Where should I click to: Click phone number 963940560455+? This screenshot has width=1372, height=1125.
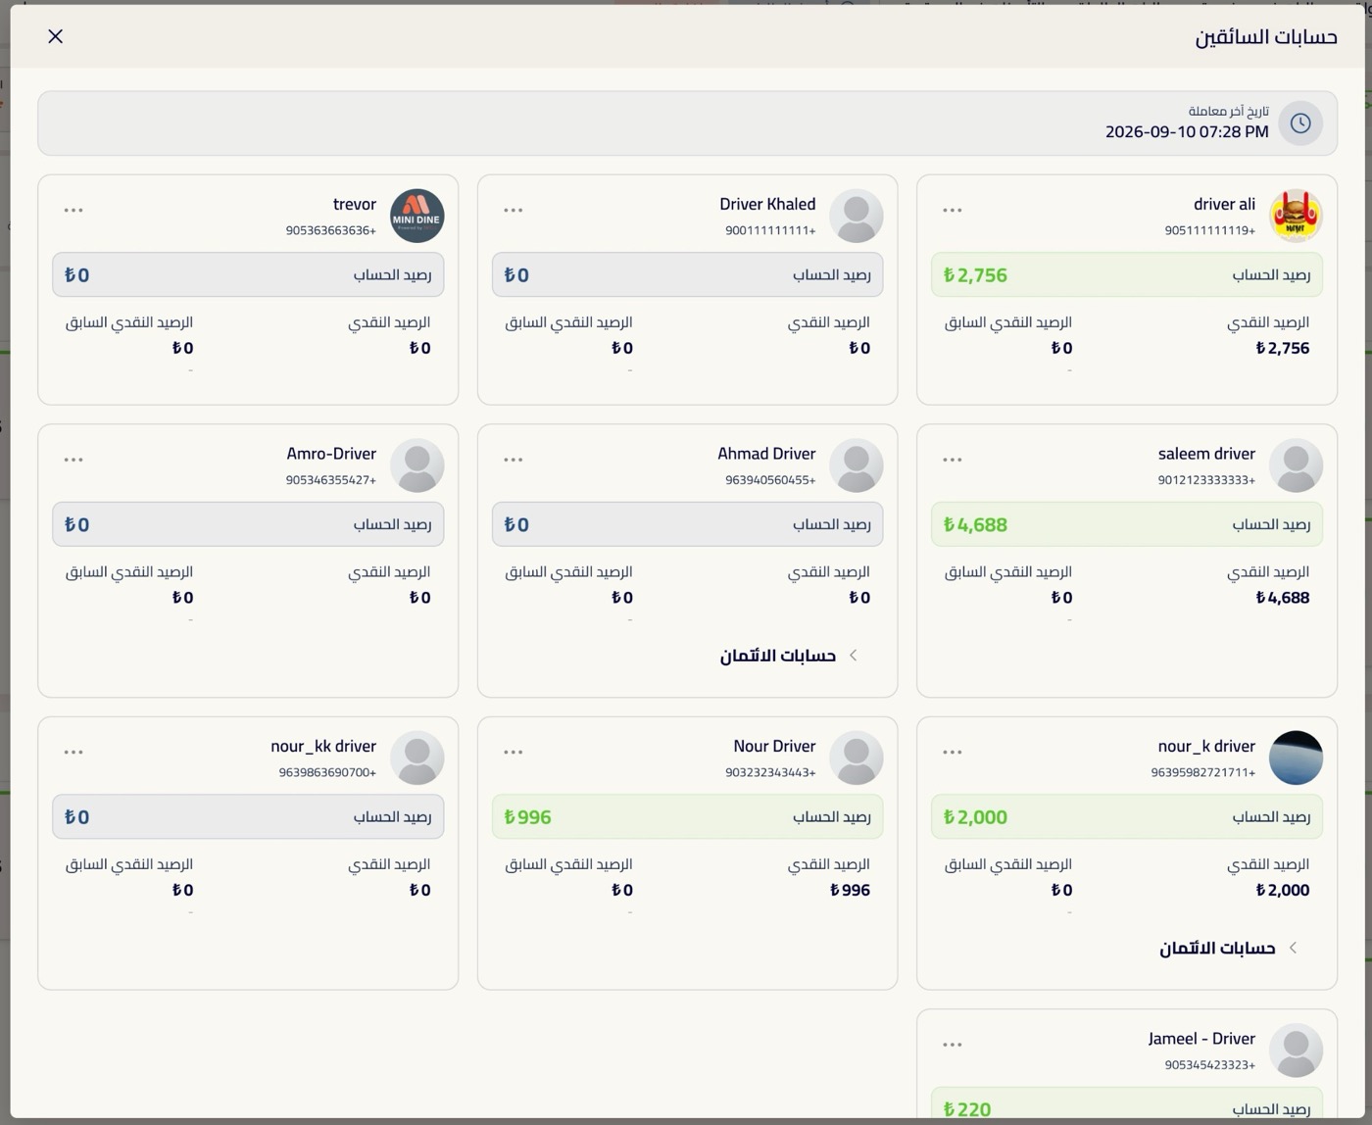(x=770, y=480)
